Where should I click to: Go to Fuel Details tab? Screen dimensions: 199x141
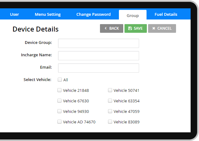pyautogui.click(x=166, y=15)
